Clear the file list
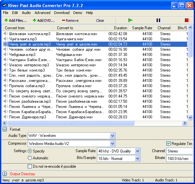 100,20
